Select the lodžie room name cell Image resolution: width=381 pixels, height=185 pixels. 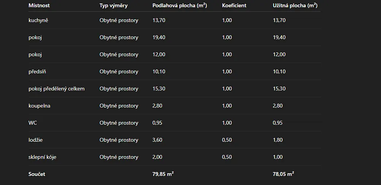36,140
